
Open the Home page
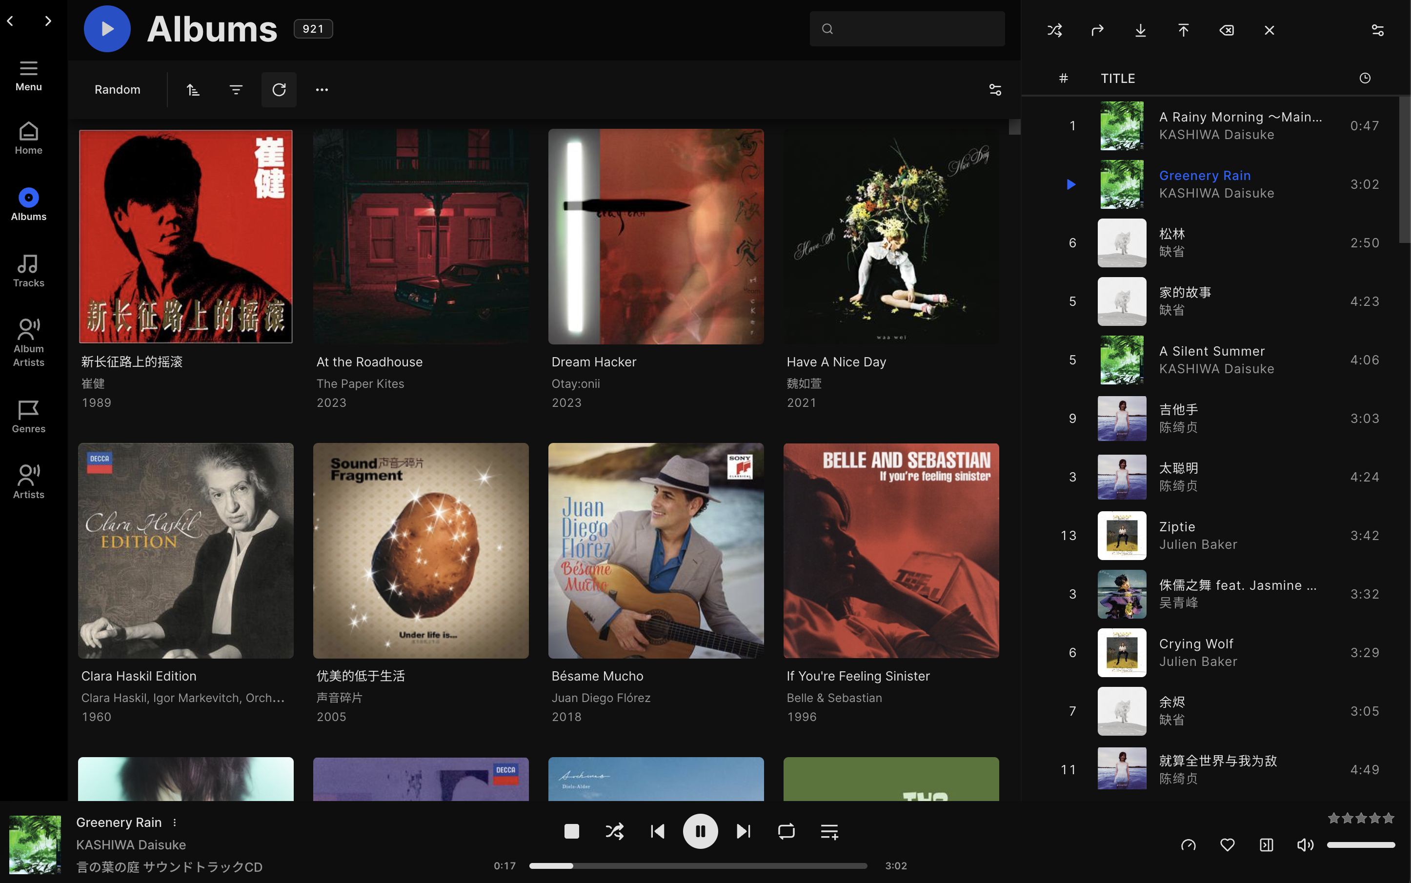(x=28, y=139)
